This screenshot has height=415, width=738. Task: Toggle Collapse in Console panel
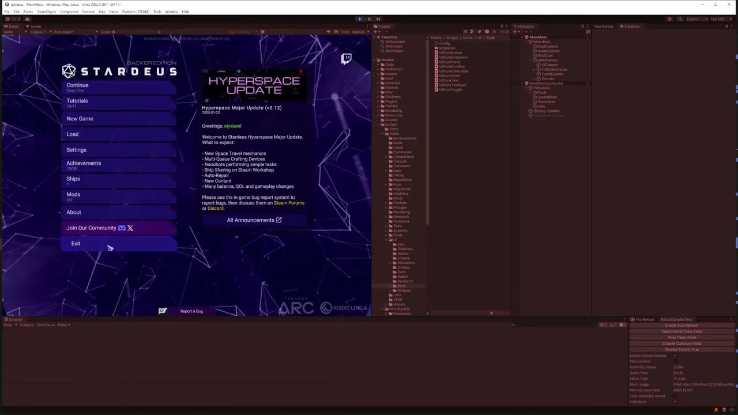(x=27, y=325)
